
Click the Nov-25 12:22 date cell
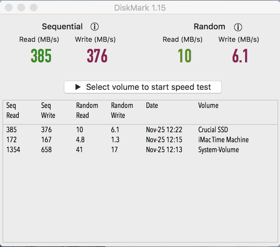(x=164, y=130)
